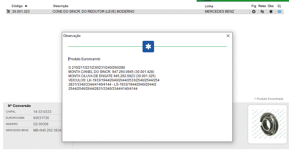This screenshot has width=289, height=152.
Task: Open the Relac related-parts icon
Action: 262,12
